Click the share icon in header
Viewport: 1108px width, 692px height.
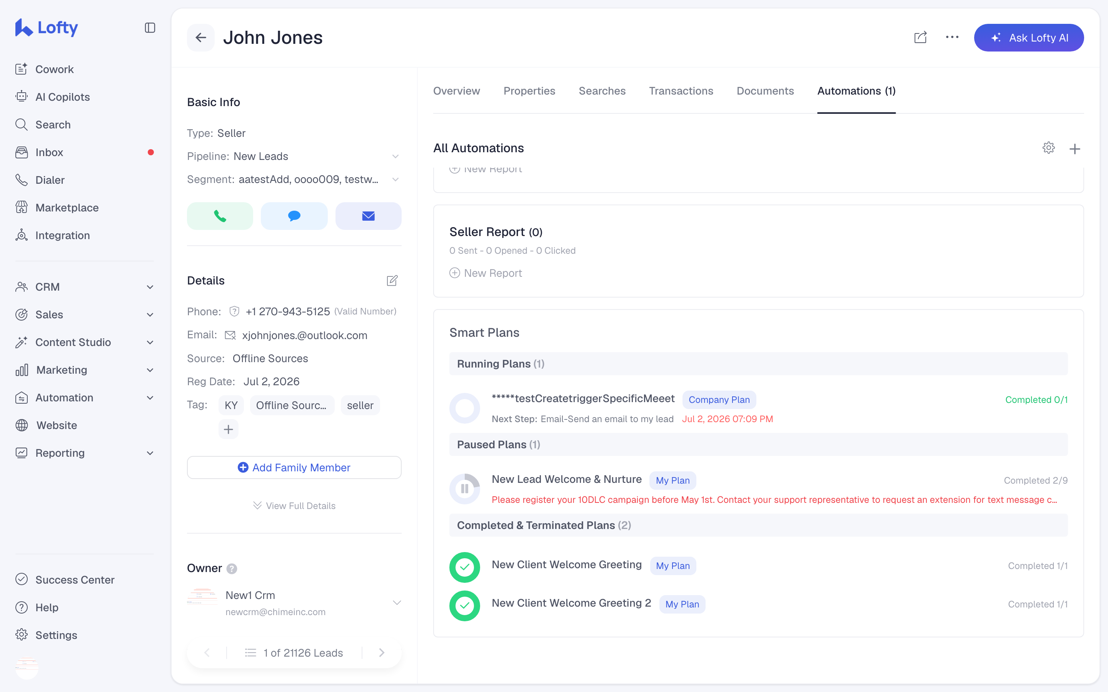click(920, 38)
